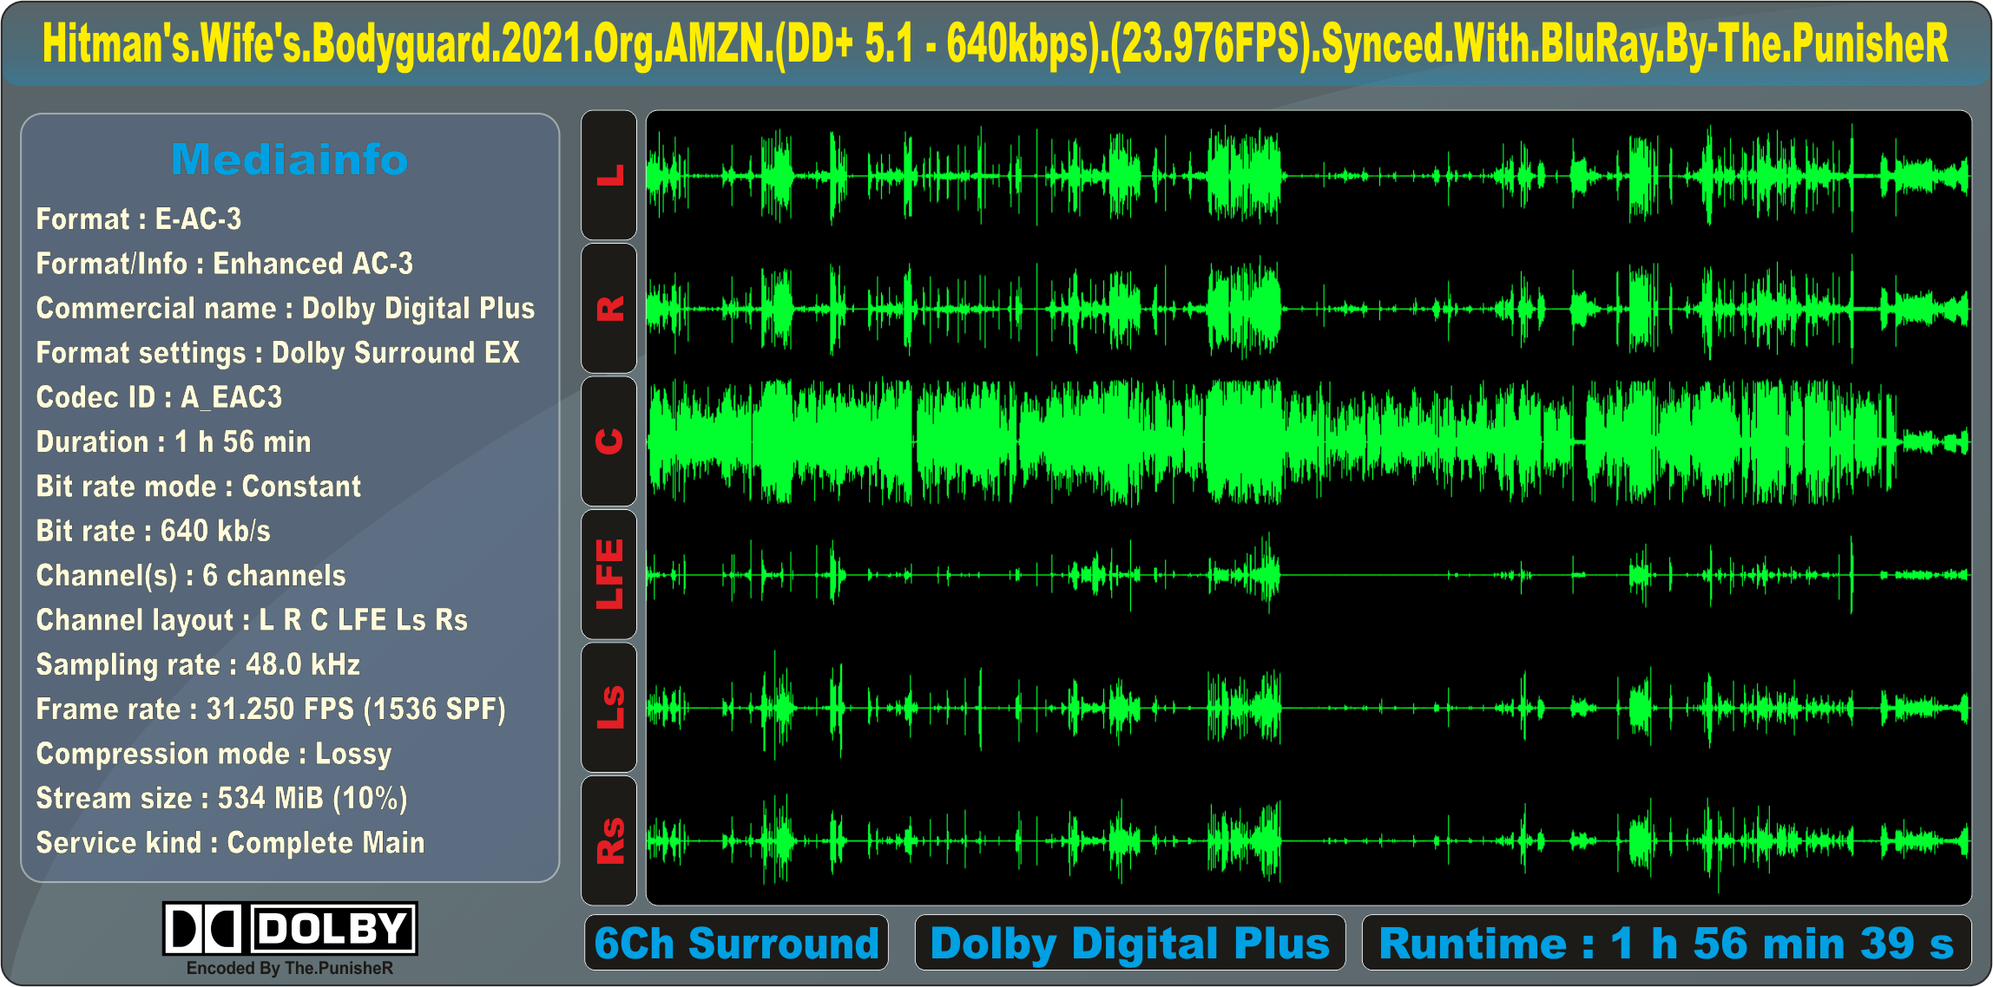Screen dimensions: 1993x987
Task: Click the Dolby Digital Plus badge
Action: click(1129, 943)
